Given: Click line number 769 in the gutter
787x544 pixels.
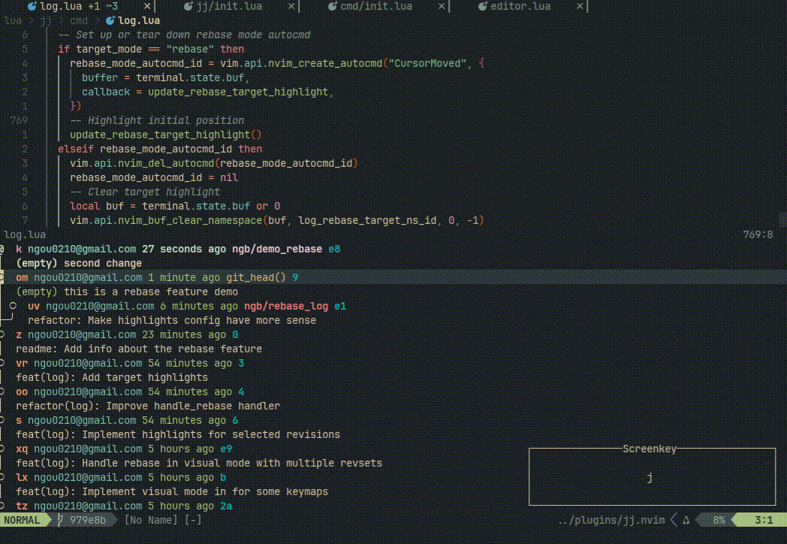Looking at the screenshot, I should (x=19, y=120).
